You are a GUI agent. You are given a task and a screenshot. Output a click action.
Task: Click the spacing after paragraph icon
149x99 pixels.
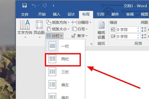click(x=144, y=36)
